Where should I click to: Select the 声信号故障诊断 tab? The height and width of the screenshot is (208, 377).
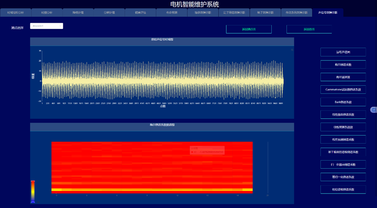[328, 13]
